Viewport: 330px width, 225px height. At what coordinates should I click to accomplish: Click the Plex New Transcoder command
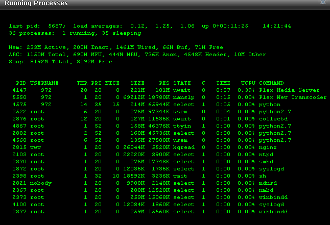pyautogui.click(x=292, y=97)
